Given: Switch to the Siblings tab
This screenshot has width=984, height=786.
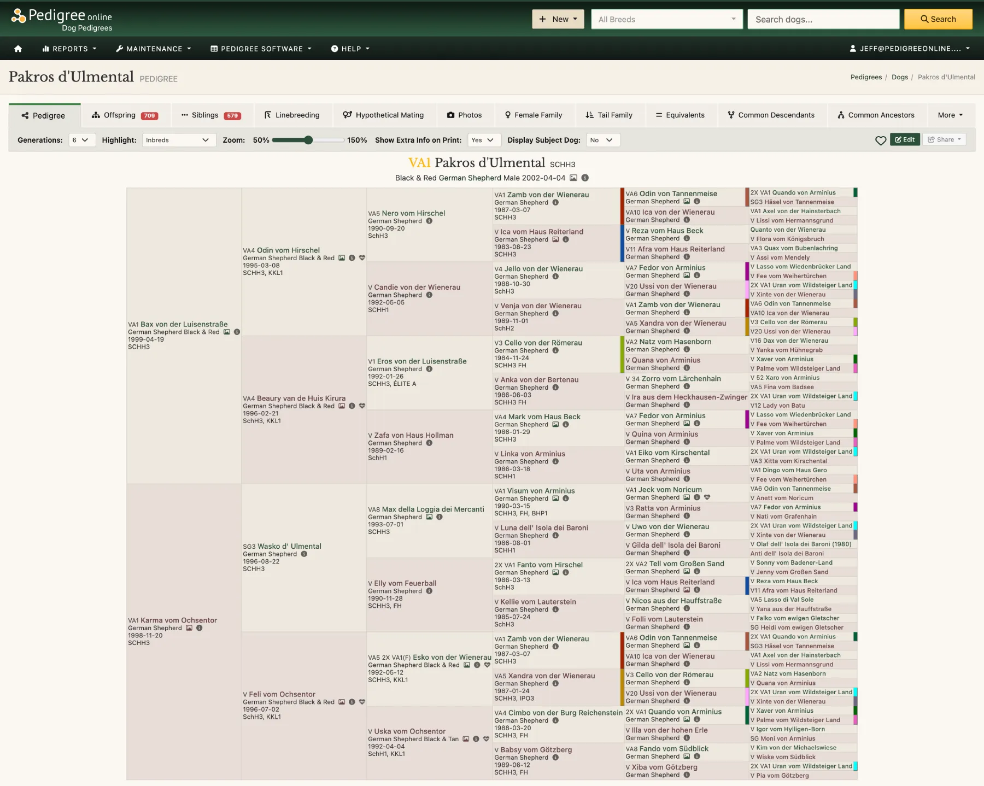Looking at the screenshot, I should coord(212,115).
